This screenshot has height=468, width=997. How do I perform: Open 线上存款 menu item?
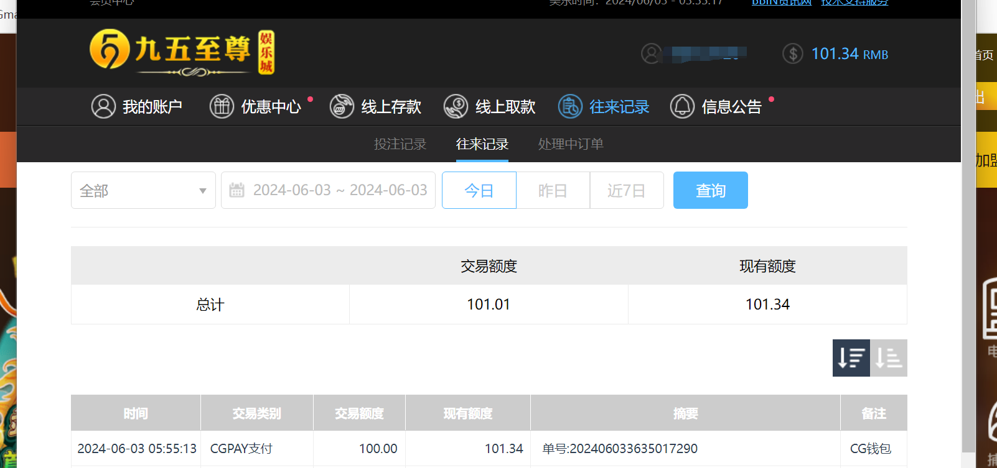point(376,106)
